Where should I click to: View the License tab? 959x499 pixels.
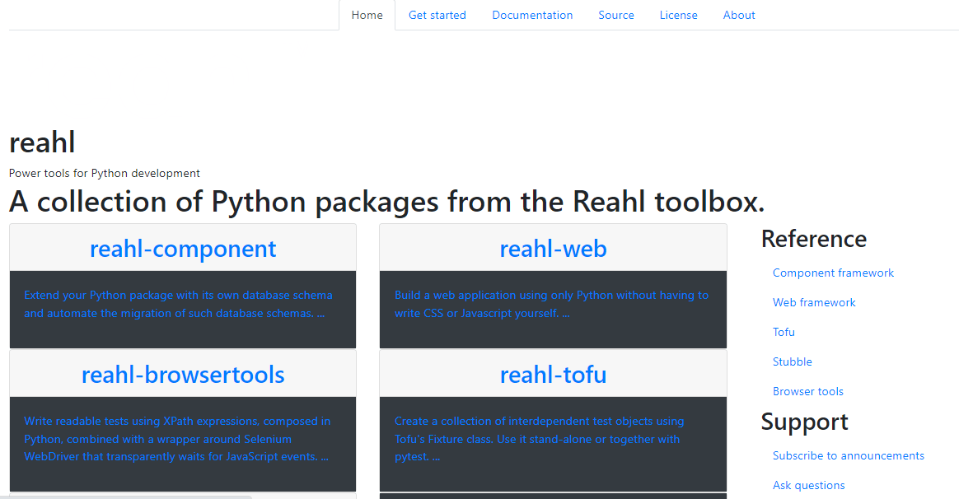pyautogui.click(x=678, y=15)
